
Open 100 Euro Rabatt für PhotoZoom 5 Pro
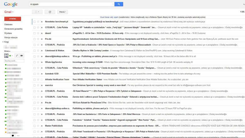pos(89,103)
